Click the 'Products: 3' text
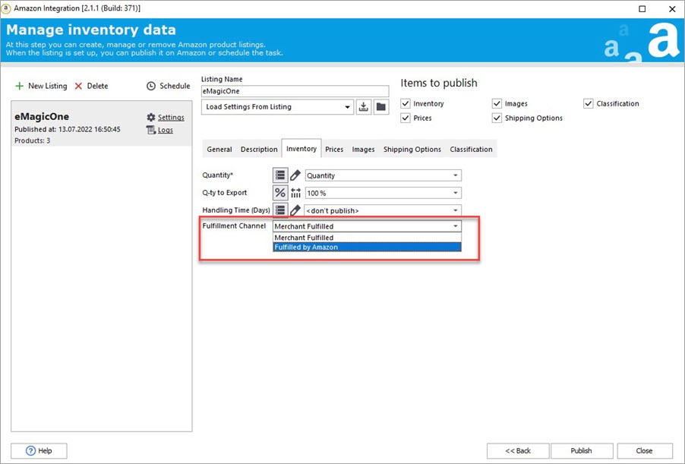 tap(33, 140)
